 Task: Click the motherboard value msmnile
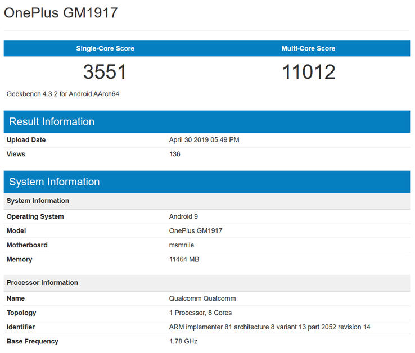pyautogui.click(x=182, y=245)
